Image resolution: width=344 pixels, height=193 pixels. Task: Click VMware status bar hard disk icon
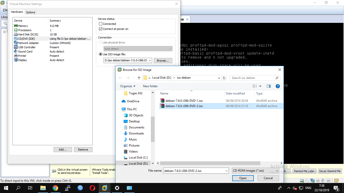(x=302, y=181)
